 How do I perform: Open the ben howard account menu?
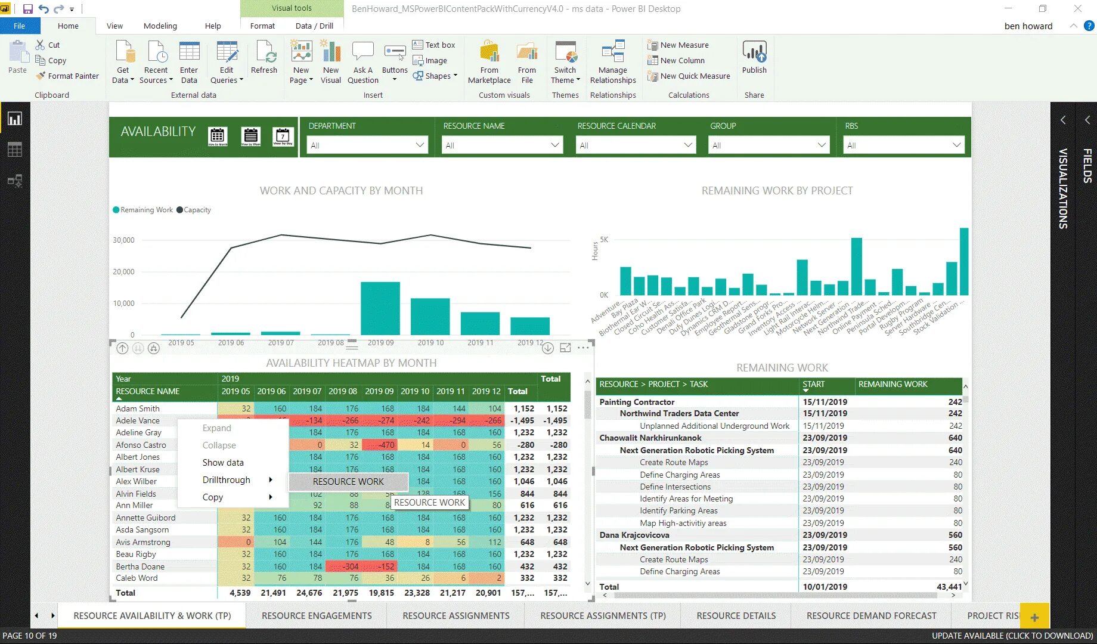(1028, 26)
